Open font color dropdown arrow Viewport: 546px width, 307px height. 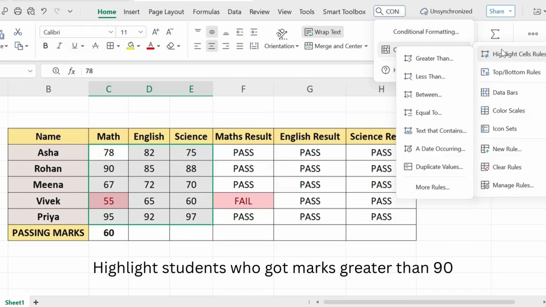[x=158, y=46]
